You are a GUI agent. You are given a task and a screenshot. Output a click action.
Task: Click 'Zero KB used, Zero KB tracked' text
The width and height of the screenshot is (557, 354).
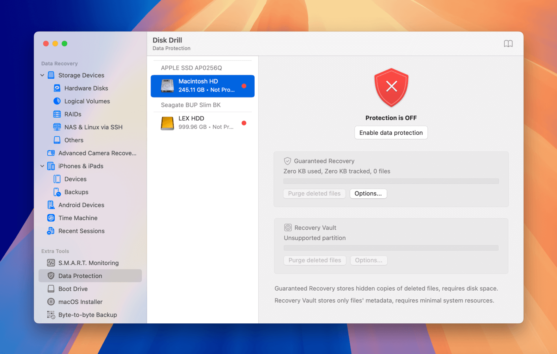coord(337,171)
